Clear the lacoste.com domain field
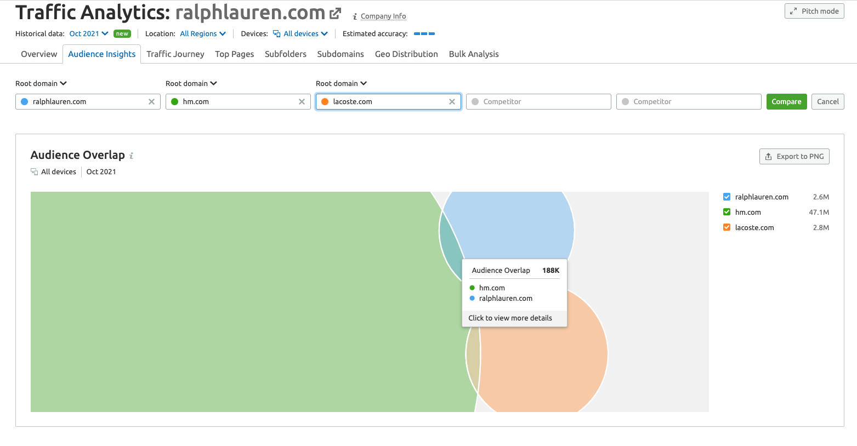This screenshot has height=446, width=857. point(452,102)
